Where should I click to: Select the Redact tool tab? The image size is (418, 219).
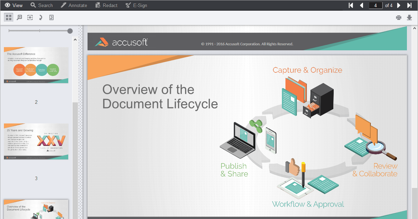click(x=106, y=5)
